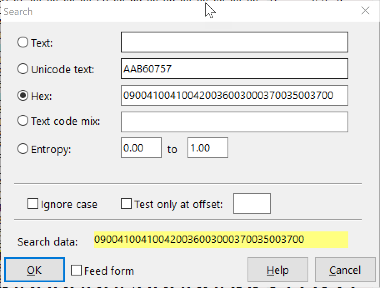Click the offset value input box
Viewport: 380px width, 288px height.
coord(252,204)
